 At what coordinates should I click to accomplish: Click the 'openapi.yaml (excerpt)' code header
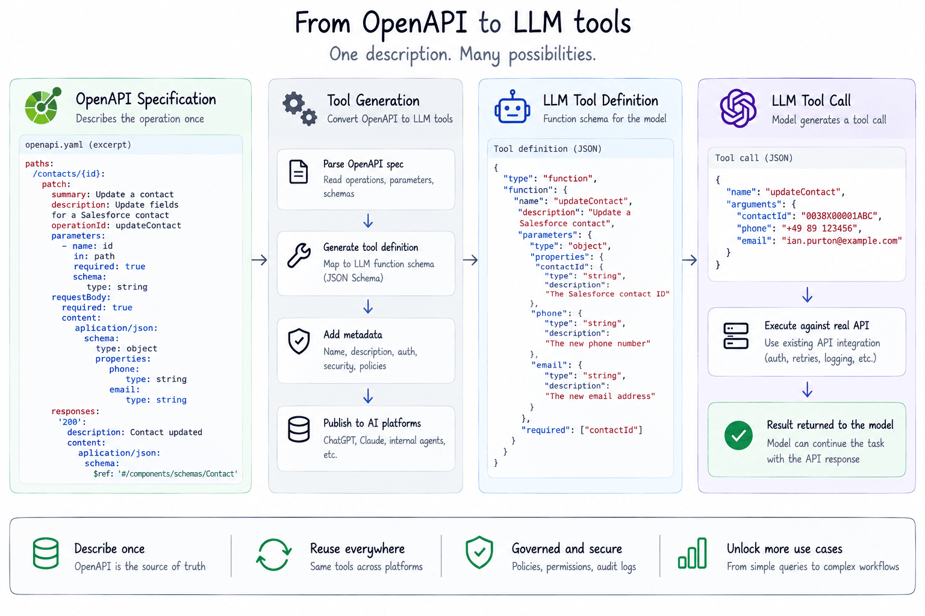pyautogui.click(x=78, y=145)
